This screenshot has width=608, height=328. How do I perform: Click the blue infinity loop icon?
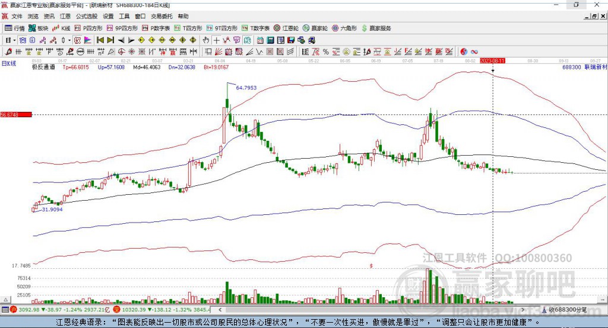point(474,52)
